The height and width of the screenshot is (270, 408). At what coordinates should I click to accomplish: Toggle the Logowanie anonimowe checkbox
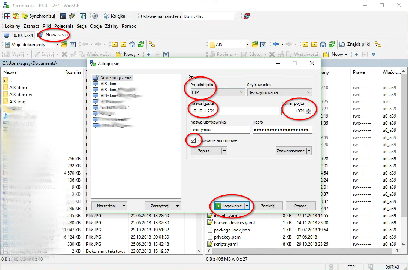[x=193, y=140]
